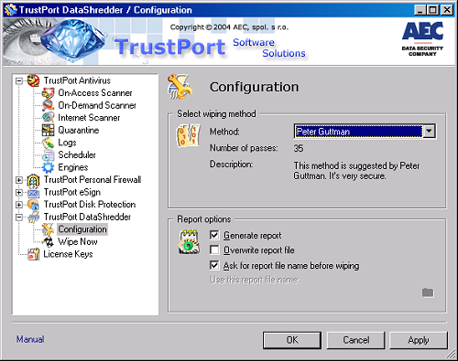Click the title bar application icon
The height and width of the screenshot is (361, 458).
tap(10, 10)
